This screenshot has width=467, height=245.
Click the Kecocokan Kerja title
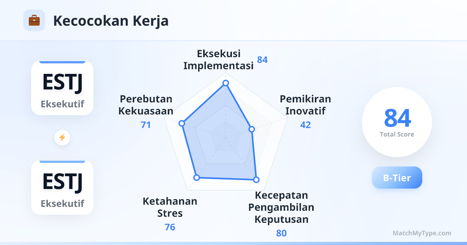pyautogui.click(x=111, y=21)
